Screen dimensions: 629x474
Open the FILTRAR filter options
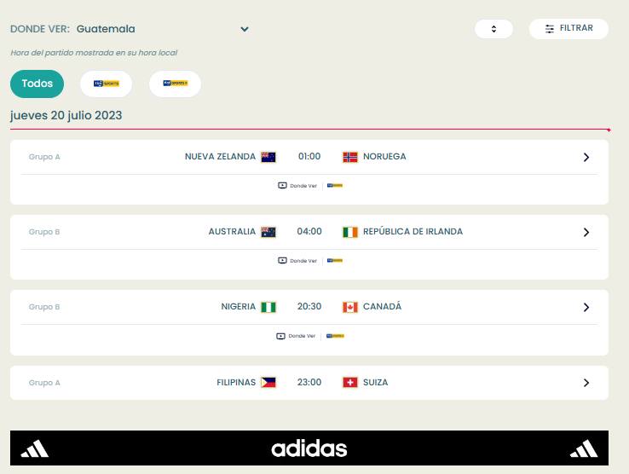[x=568, y=28]
